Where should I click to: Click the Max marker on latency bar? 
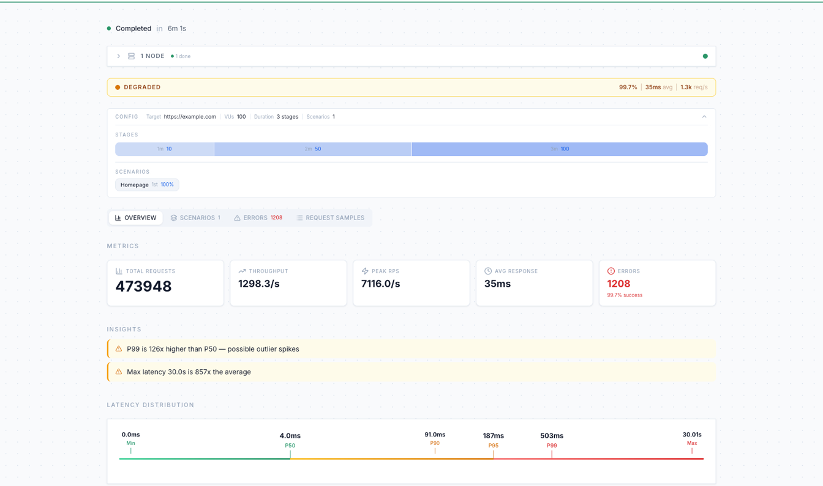[x=692, y=443]
